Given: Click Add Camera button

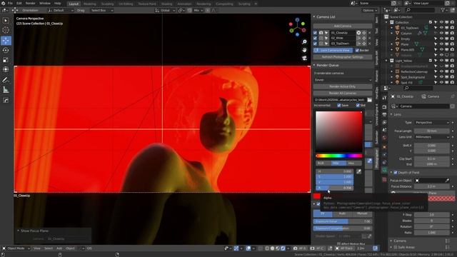Looking at the screenshot, I should 343,26.
